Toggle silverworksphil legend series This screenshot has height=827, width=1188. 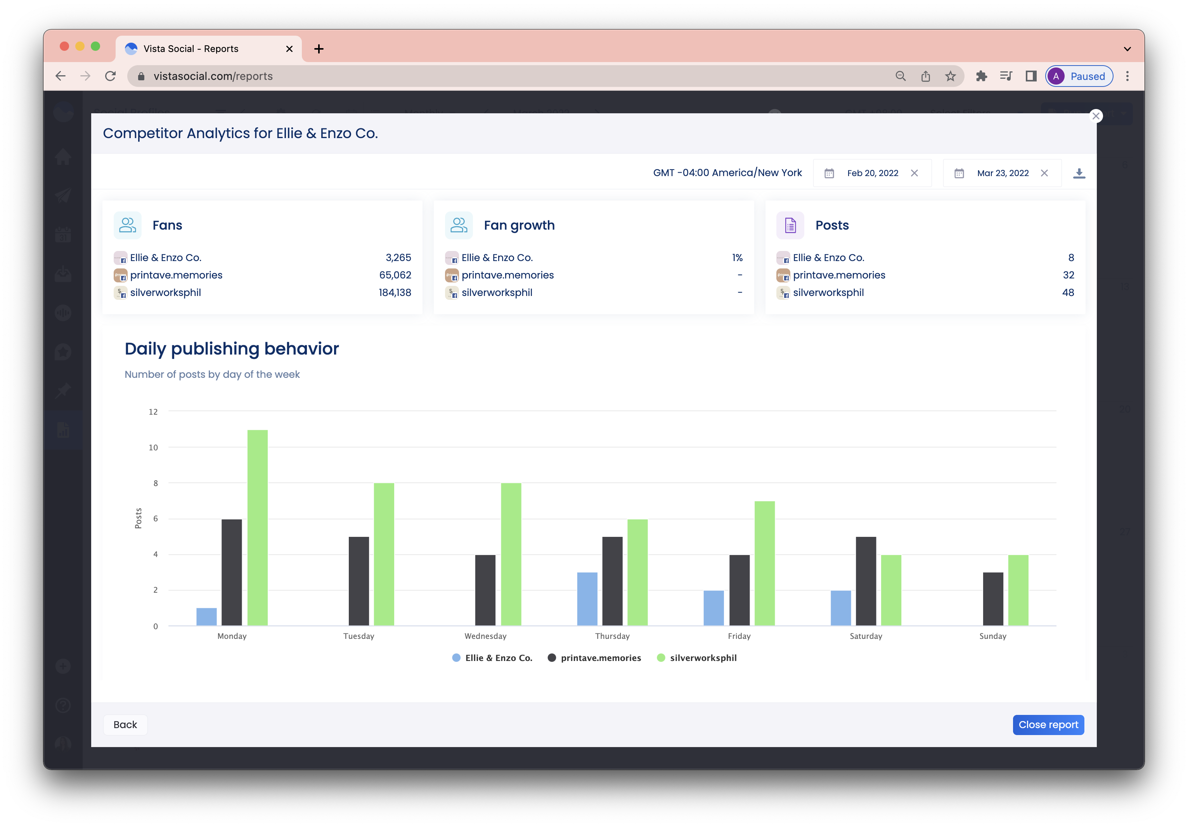point(696,658)
